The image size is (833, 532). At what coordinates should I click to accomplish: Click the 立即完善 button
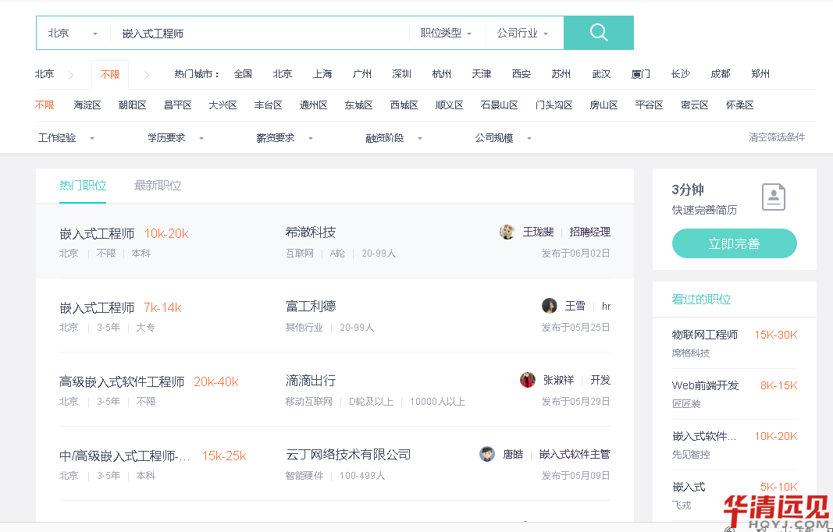point(734,243)
